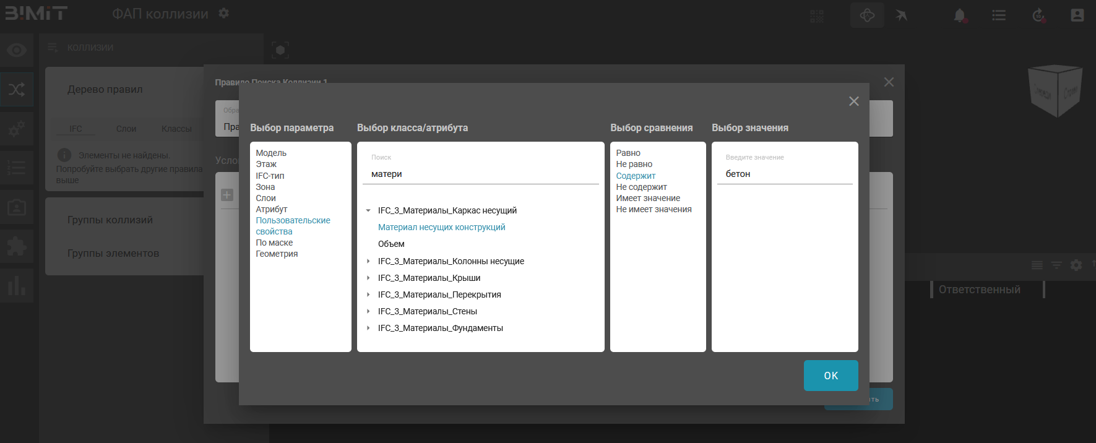The height and width of the screenshot is (443, 1096).
Task: Open the collisions shuffle icon in sidebar
Action: [x=17, y=90]
